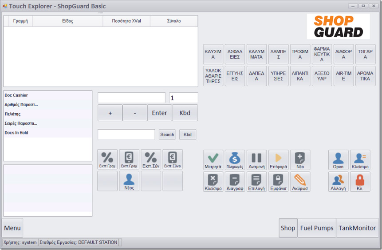Click the Γραμμή column header

(20, 21)
